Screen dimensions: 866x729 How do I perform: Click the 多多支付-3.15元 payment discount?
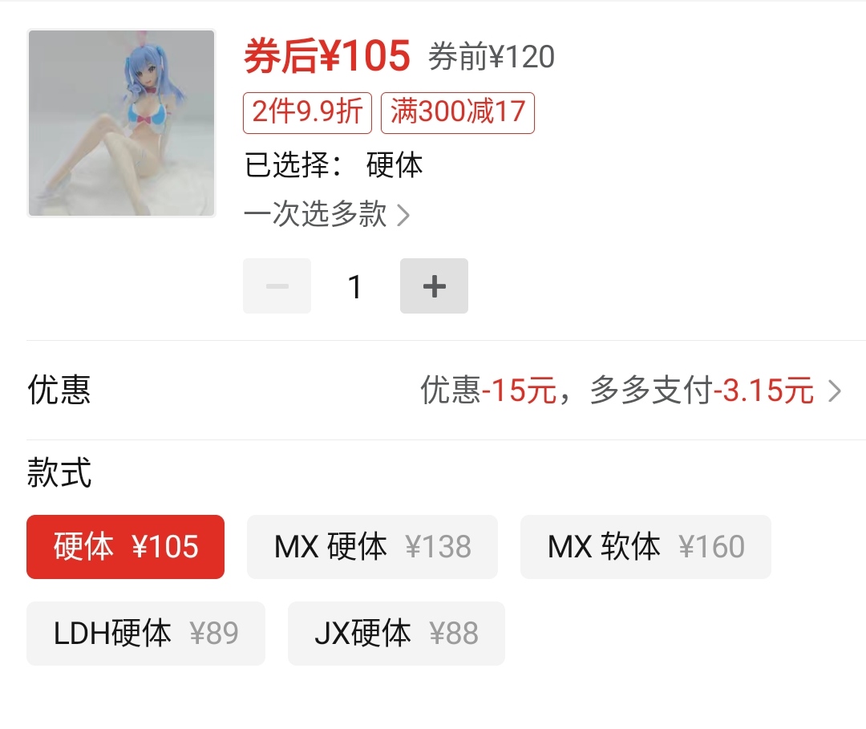702,390
